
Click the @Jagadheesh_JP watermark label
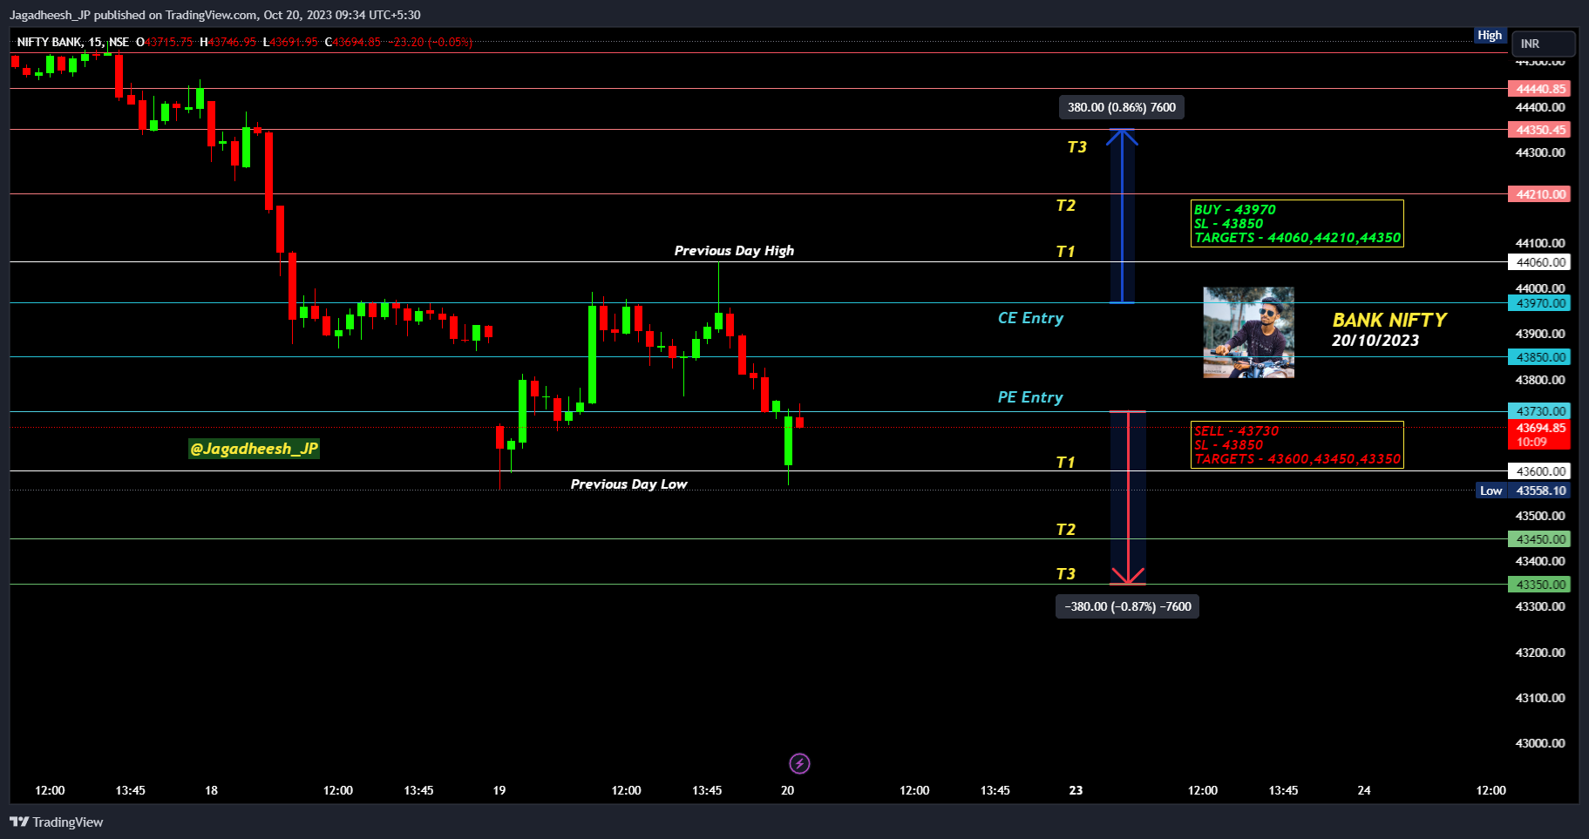click(x=255, y=449)
